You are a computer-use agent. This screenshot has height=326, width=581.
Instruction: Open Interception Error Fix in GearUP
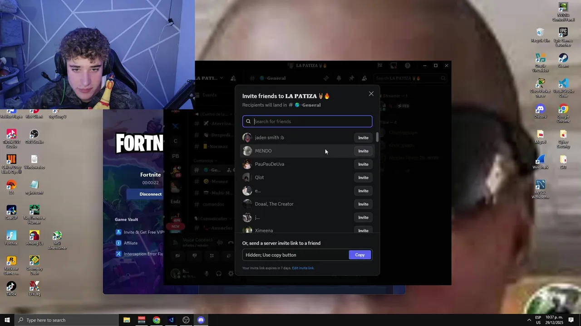coord(139,254)
